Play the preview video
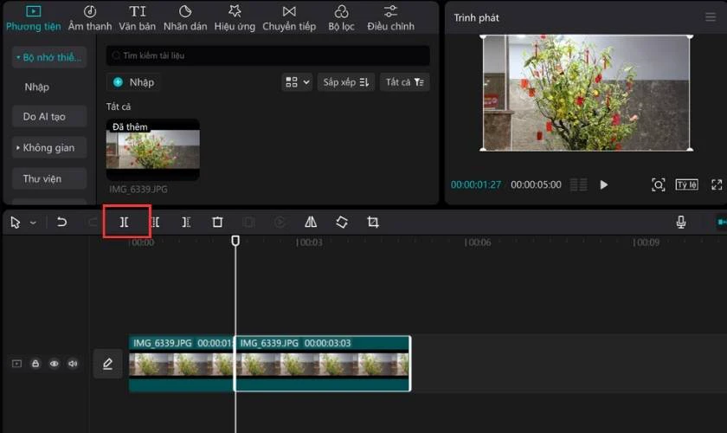 click(604, 184)
